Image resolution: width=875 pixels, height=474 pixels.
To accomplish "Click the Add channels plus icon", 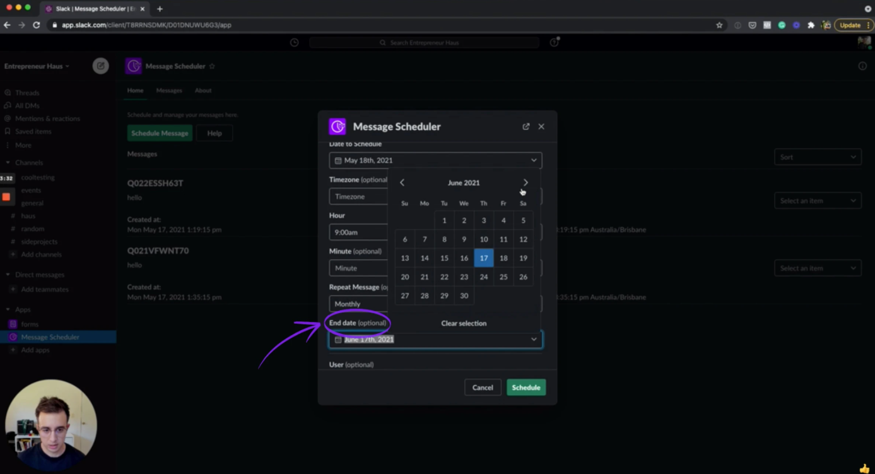I will [14, 254].
